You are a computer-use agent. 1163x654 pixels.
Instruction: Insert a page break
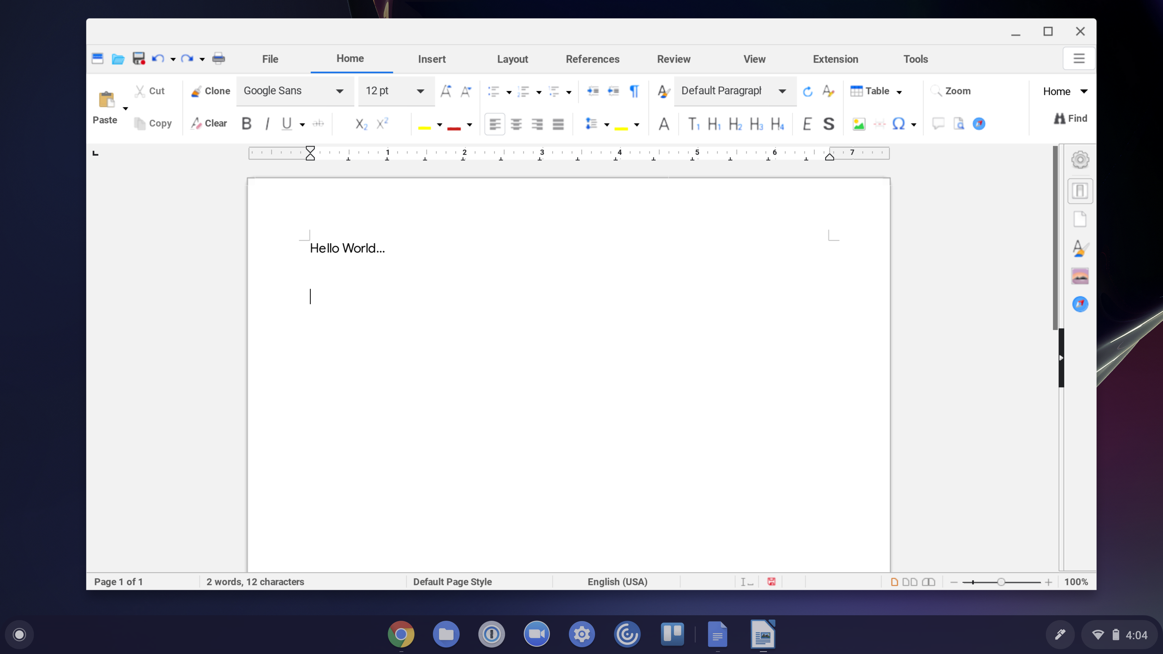(879, 124)
